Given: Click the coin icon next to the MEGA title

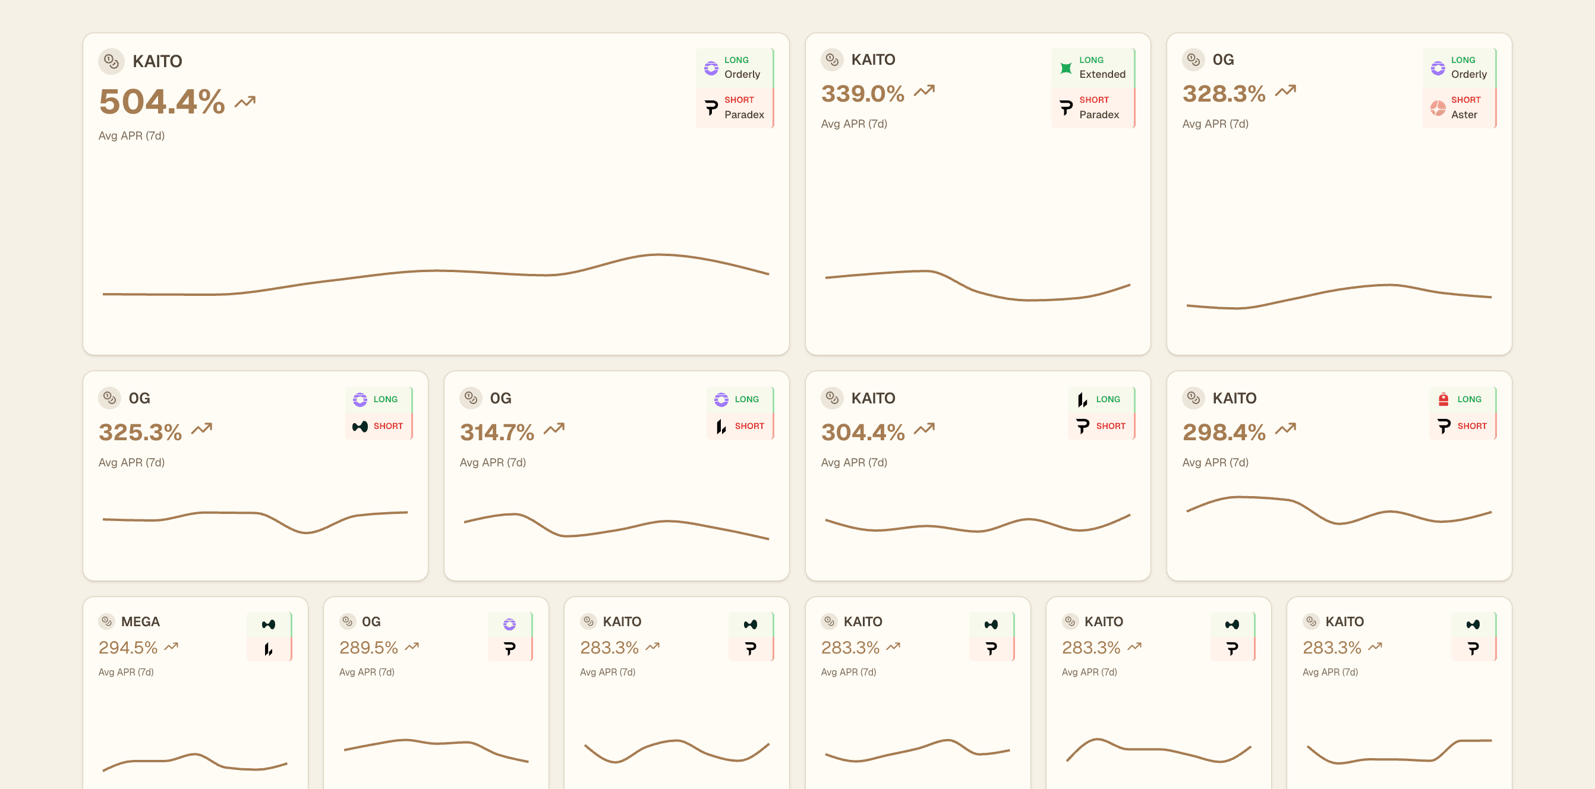Looking at the screenshot, I should [106, 621].
